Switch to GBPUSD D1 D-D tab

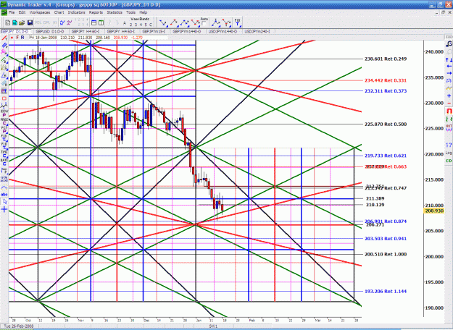tap(50, 31)
